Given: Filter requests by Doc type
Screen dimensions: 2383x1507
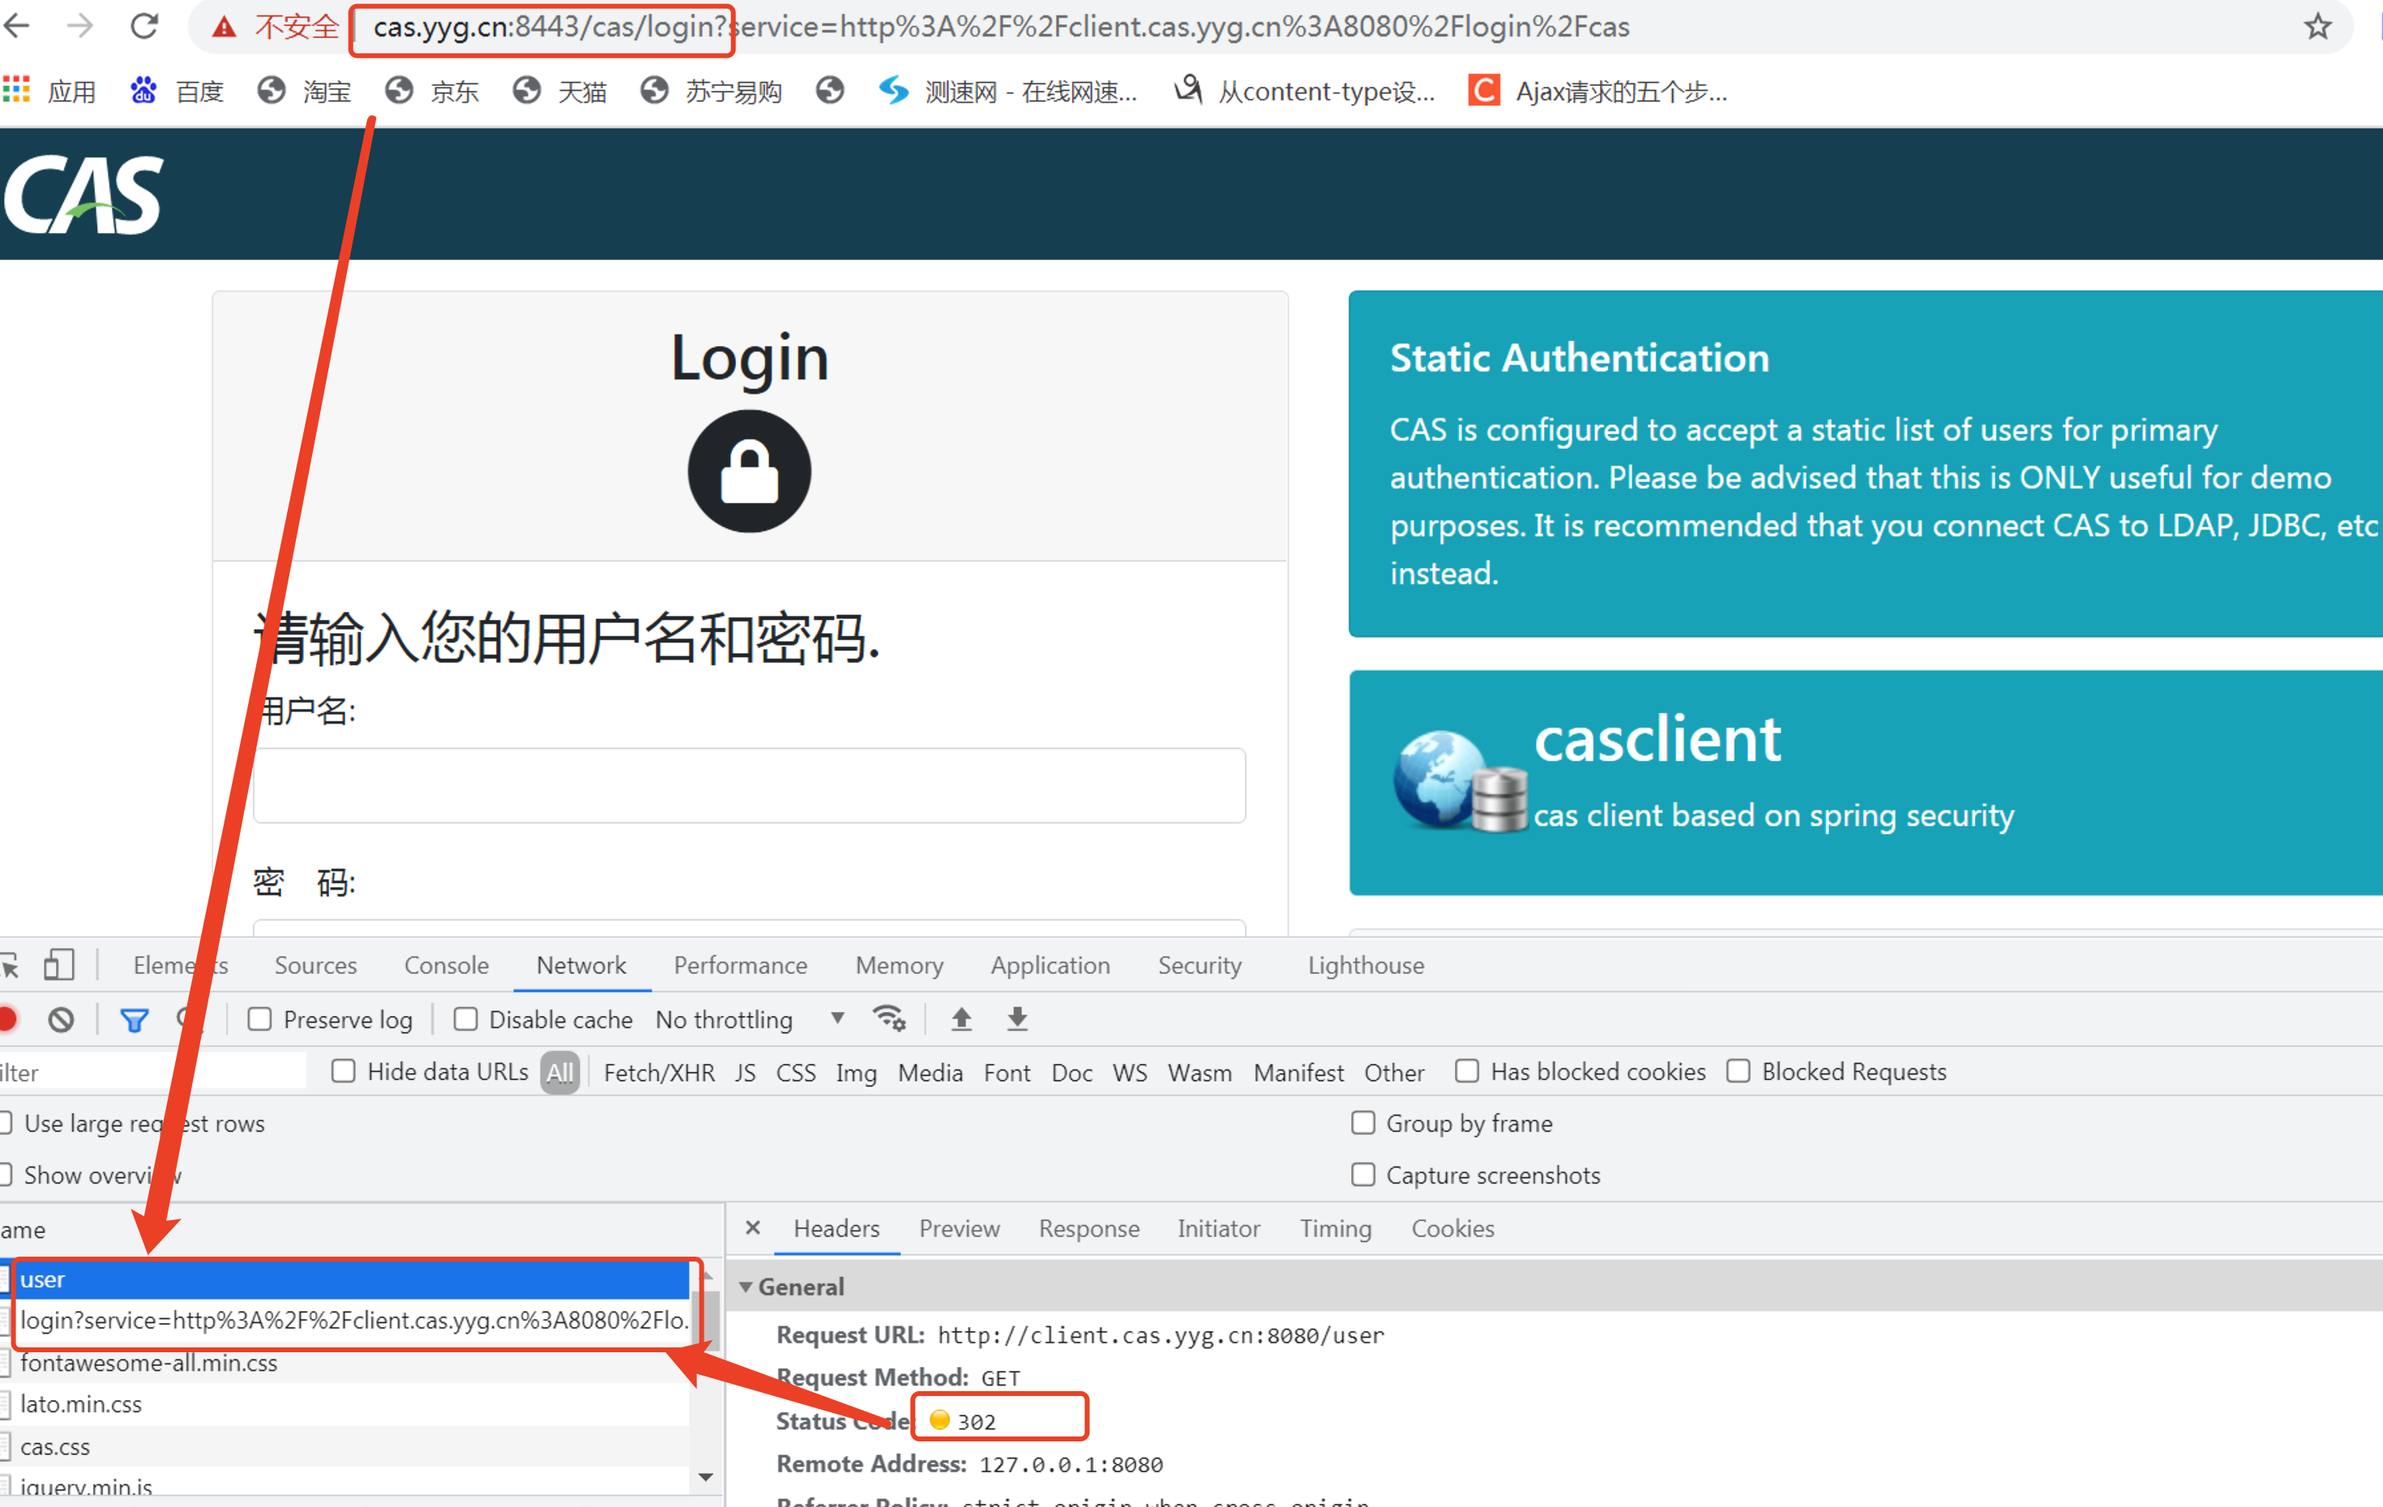Looking at the screenshot, I should coord(1072,1072).
